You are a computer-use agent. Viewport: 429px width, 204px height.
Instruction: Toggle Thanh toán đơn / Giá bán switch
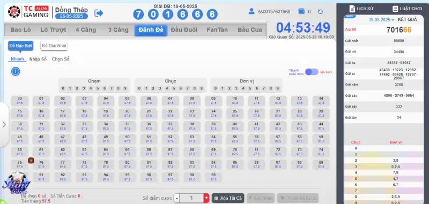pos(312,72)
